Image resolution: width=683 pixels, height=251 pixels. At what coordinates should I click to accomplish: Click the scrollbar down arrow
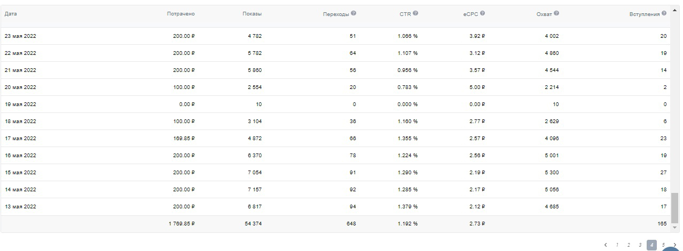coord(675,228)
